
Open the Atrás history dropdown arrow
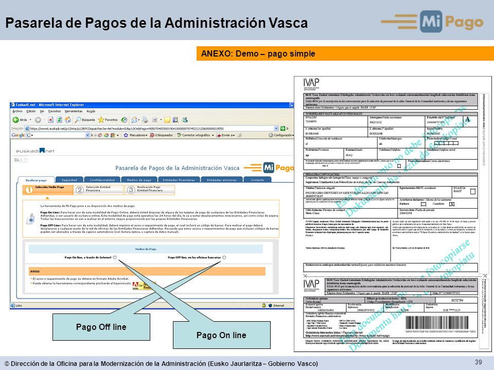coord(30,120)
